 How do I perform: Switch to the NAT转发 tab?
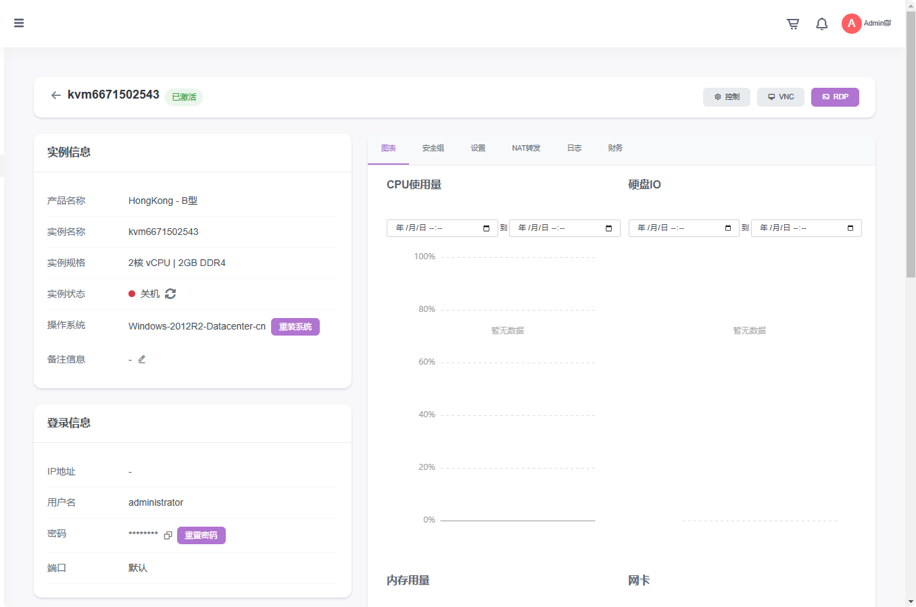click(526, 148)
